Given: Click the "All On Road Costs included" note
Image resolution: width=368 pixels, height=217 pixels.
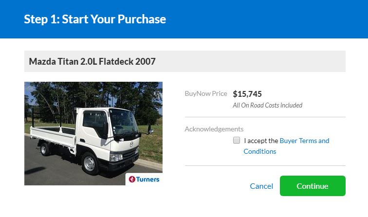Looking at the screenshot, I should coord(267,105).
